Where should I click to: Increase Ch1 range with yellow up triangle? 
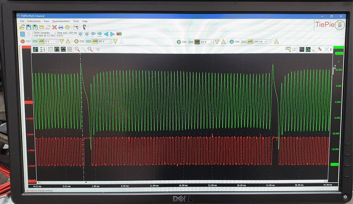click(68, 41)
